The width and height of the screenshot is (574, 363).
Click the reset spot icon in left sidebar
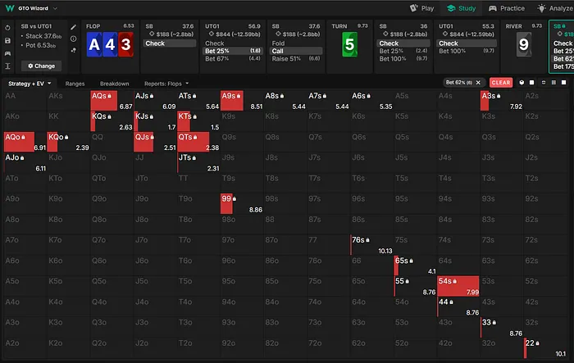(7, 28)
